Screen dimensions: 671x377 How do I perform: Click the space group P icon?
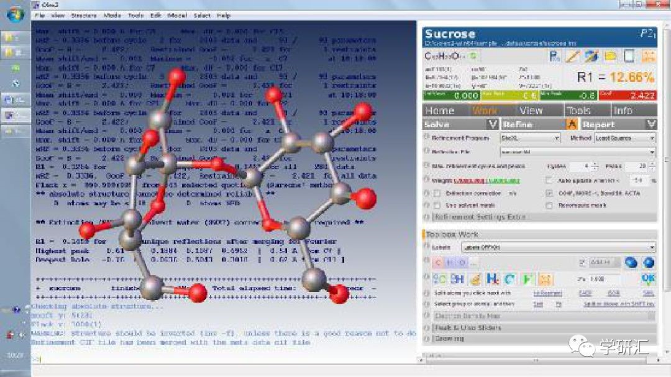click(555, 56)
